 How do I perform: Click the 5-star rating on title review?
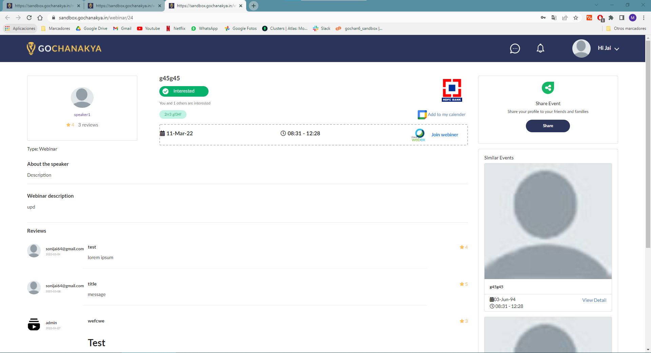463,284
